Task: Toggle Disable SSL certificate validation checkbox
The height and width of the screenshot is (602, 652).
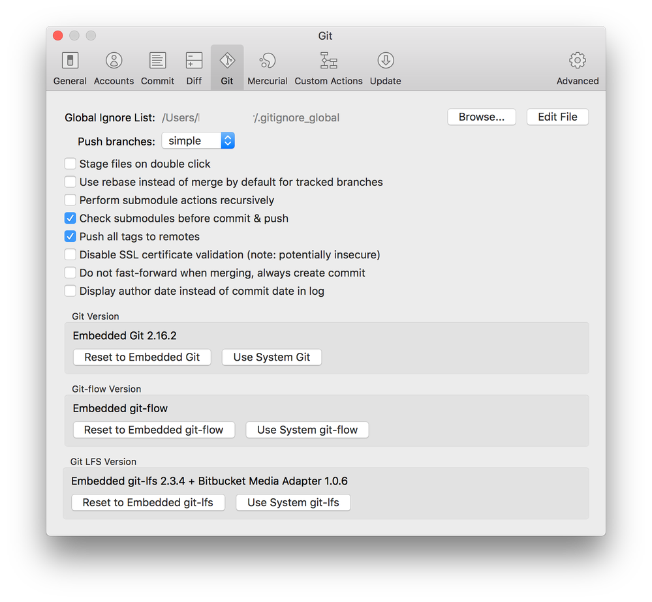Action: (70, 254)
